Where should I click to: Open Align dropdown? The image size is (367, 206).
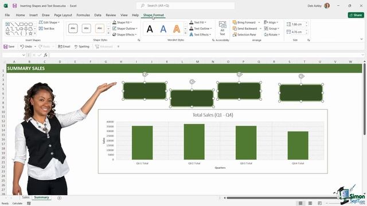[x=271, y=22]
